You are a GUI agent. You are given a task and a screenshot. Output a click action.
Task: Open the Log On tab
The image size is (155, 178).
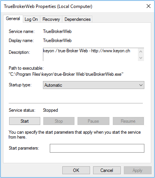click(31, 19)
